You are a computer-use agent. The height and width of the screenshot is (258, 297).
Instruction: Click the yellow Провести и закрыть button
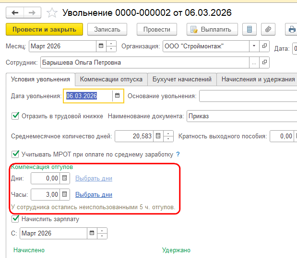click(44, 30)
